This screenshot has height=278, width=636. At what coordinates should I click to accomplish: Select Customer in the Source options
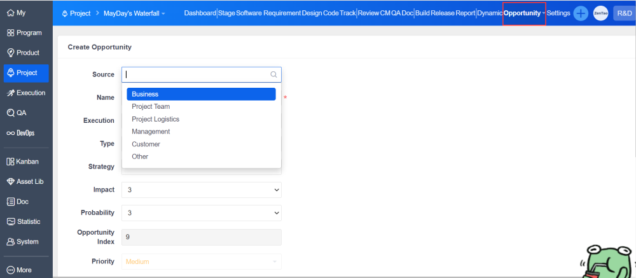[146, 144]
